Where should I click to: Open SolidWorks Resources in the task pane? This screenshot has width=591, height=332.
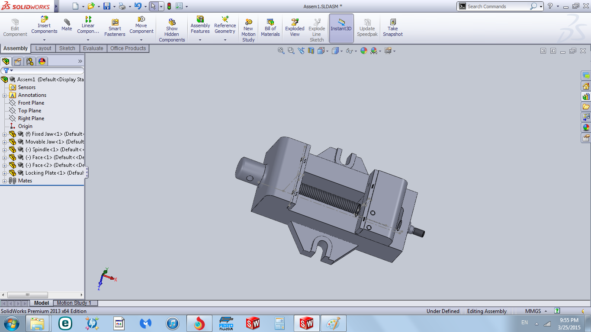click(586, 86)
